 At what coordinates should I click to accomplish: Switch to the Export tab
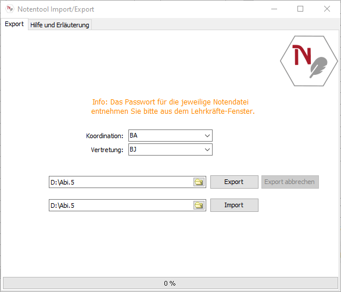pos(14,24)
